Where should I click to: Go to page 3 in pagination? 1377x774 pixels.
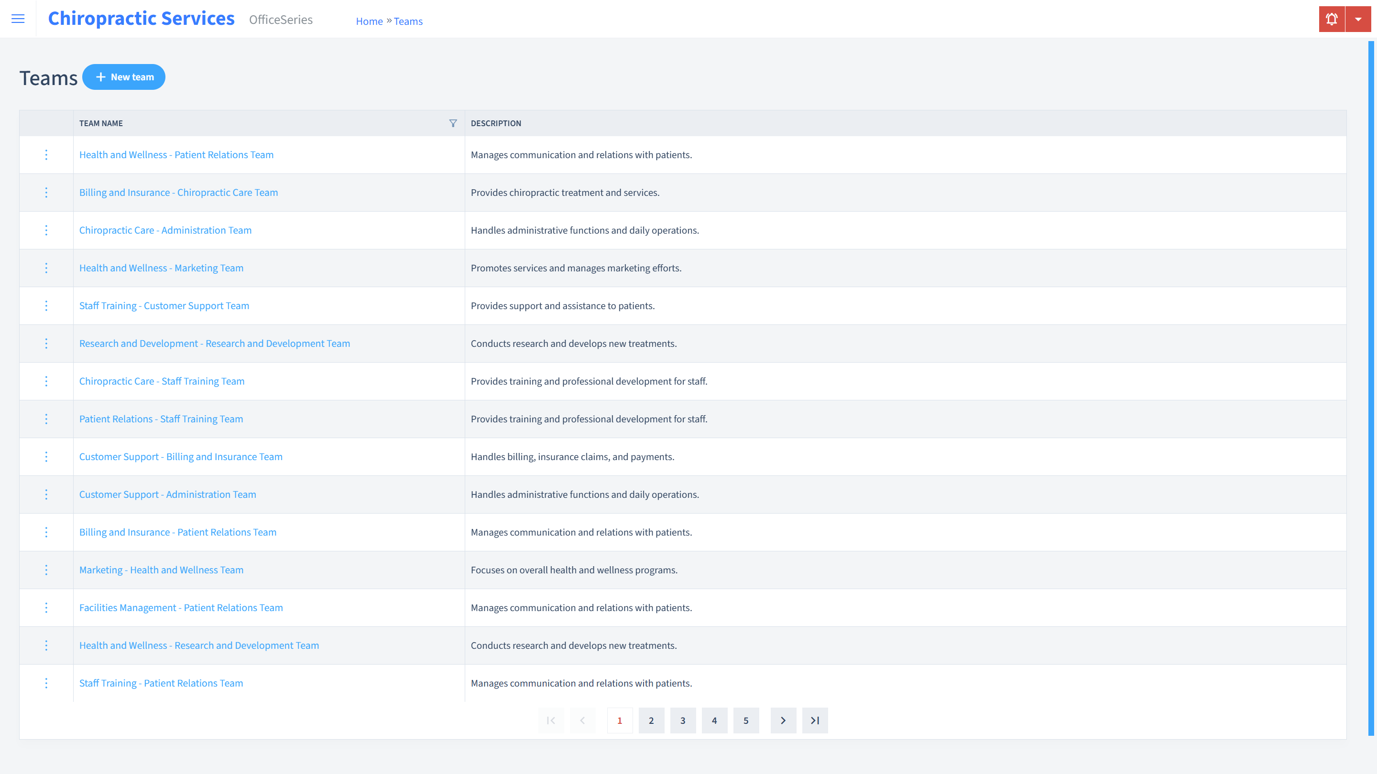pos(683,720)
